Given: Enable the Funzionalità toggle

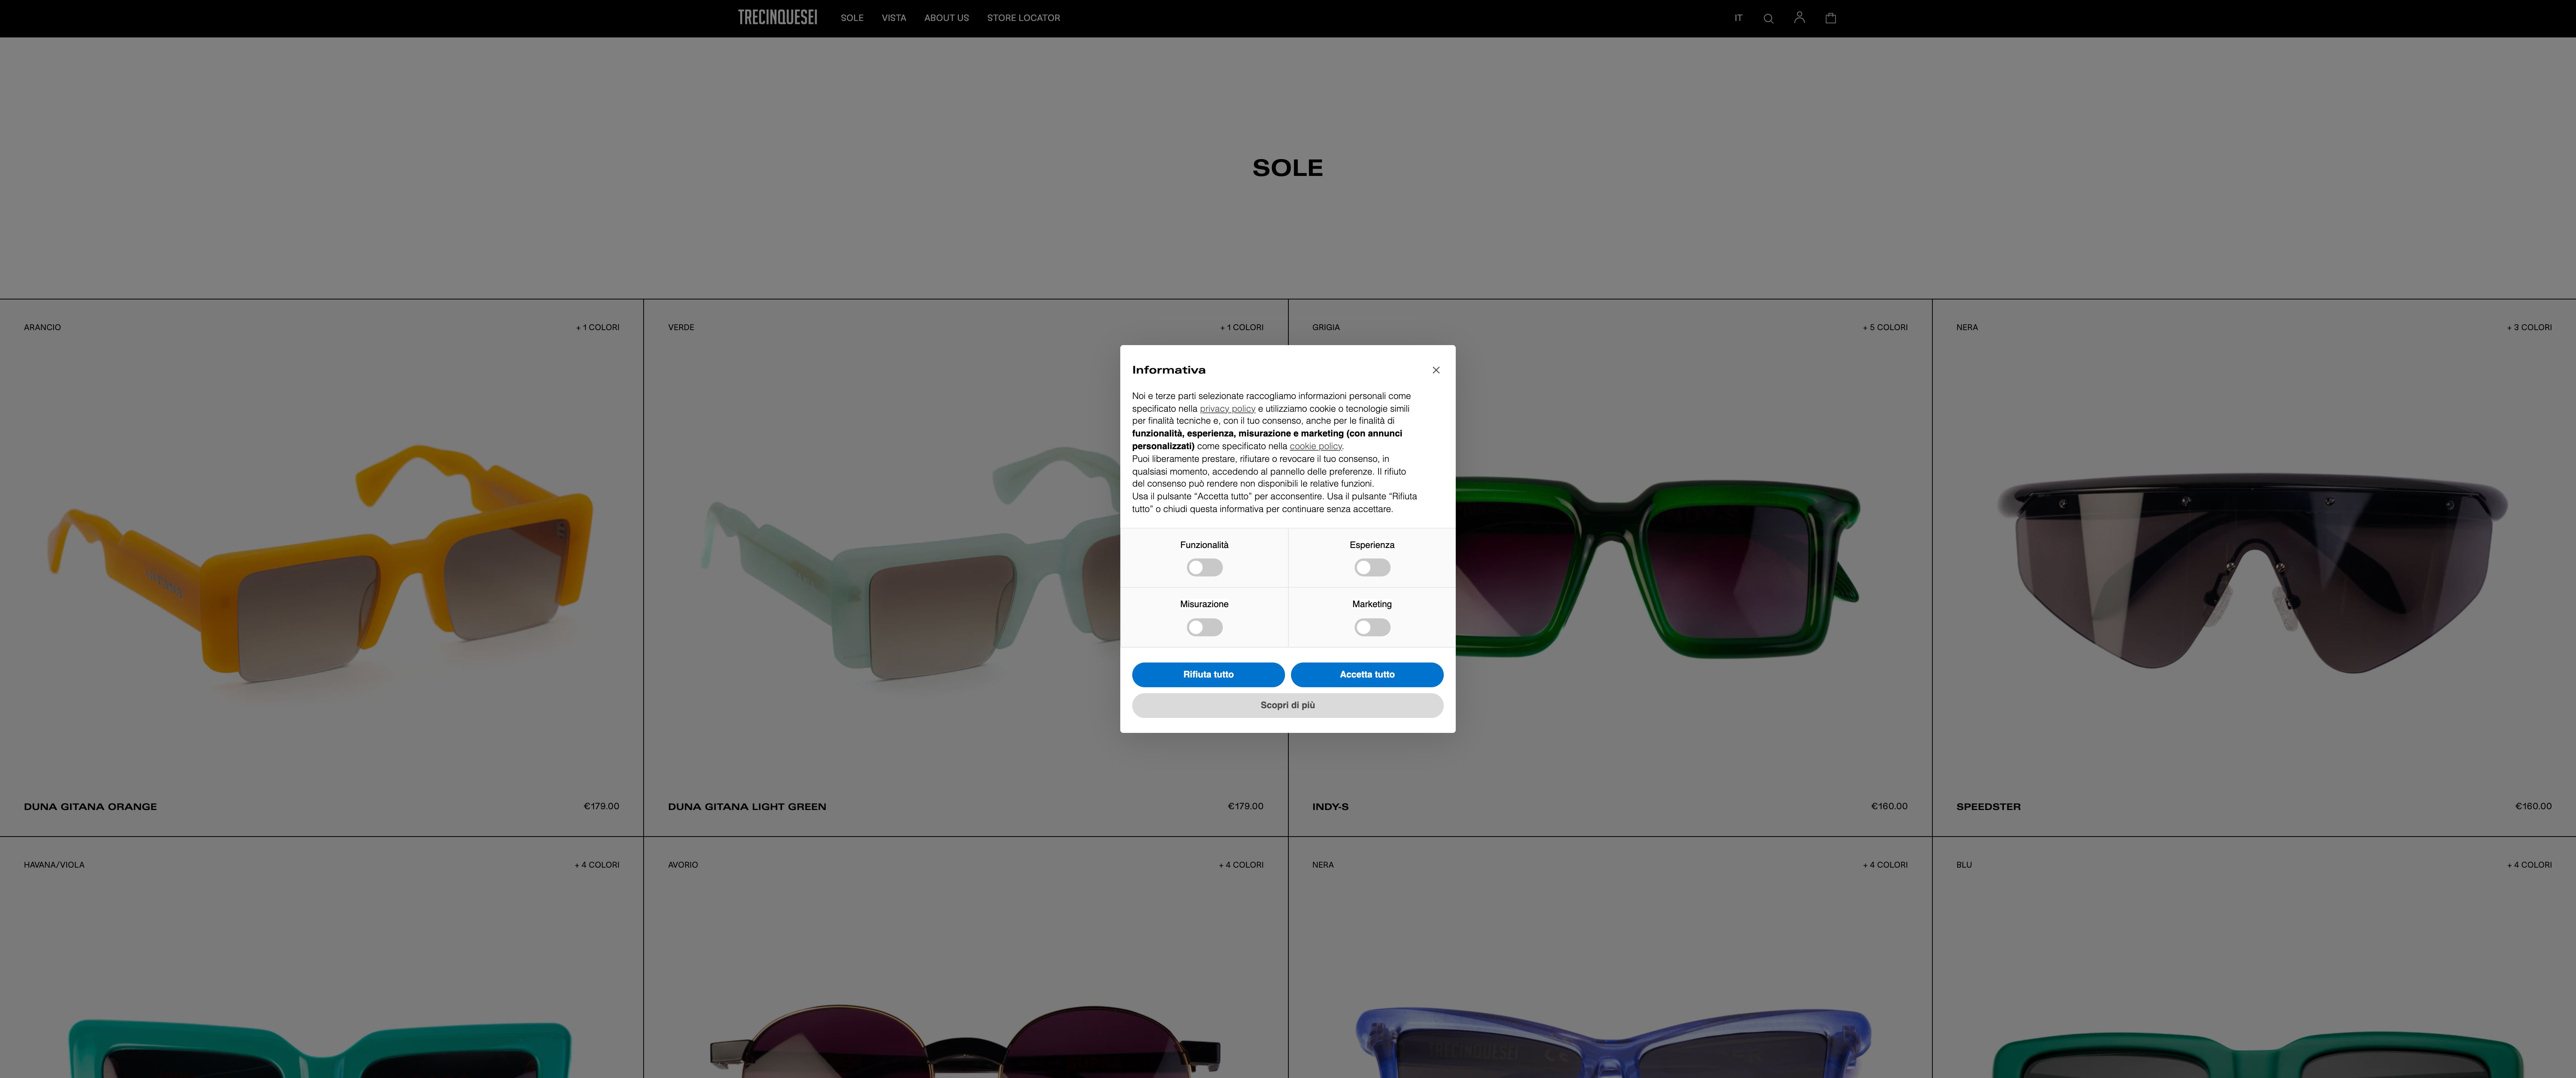Looking at the screenshot, I should click(1204, 567).
